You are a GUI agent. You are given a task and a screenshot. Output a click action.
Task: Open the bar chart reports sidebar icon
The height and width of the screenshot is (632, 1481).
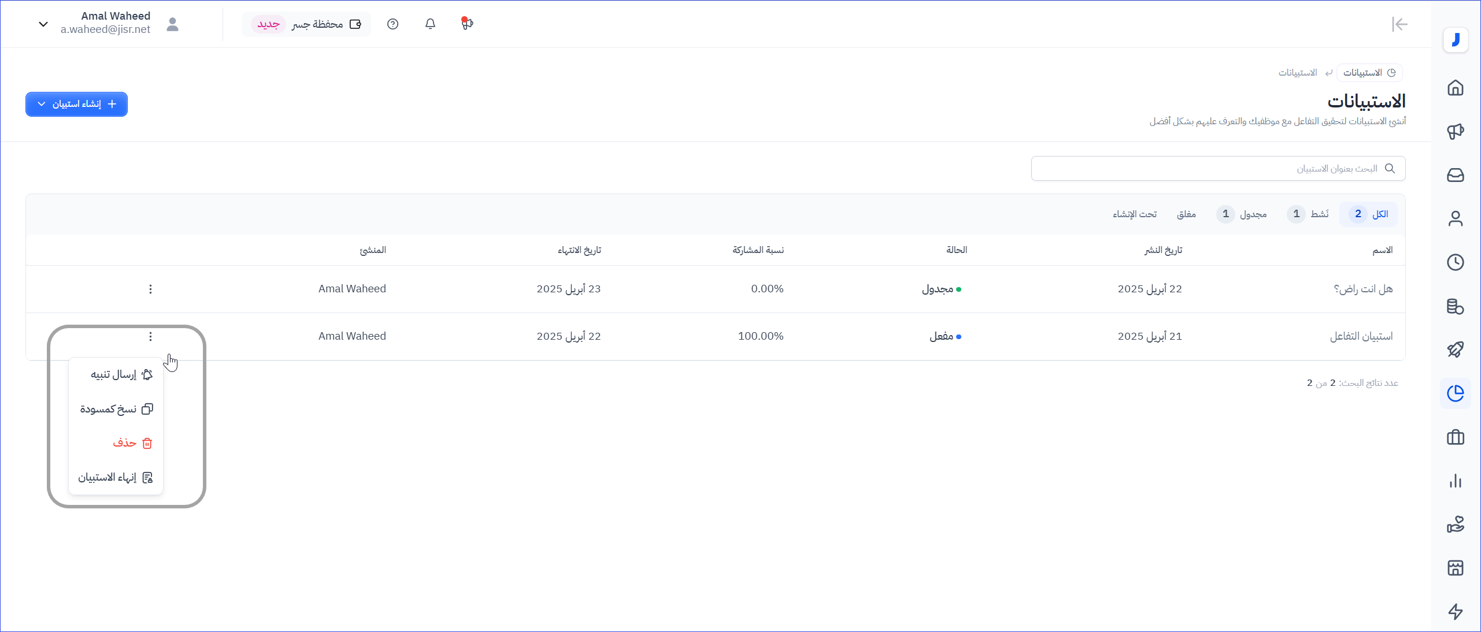coord(1455,481)
